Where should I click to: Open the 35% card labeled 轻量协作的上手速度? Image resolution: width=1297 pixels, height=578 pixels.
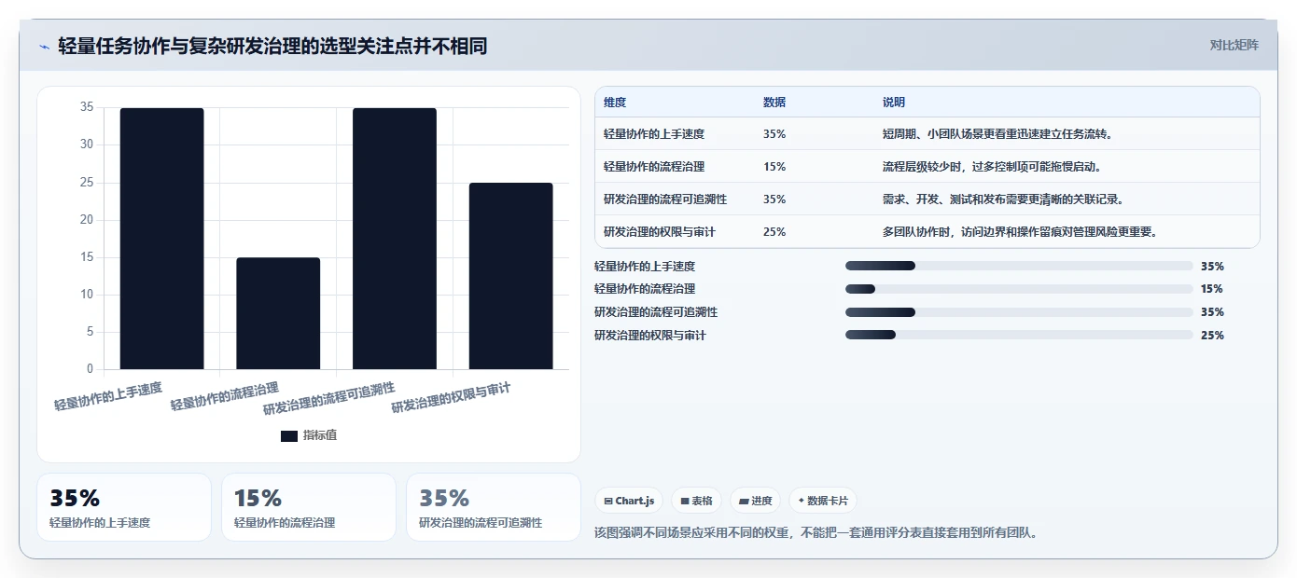[x=124, y=507]
